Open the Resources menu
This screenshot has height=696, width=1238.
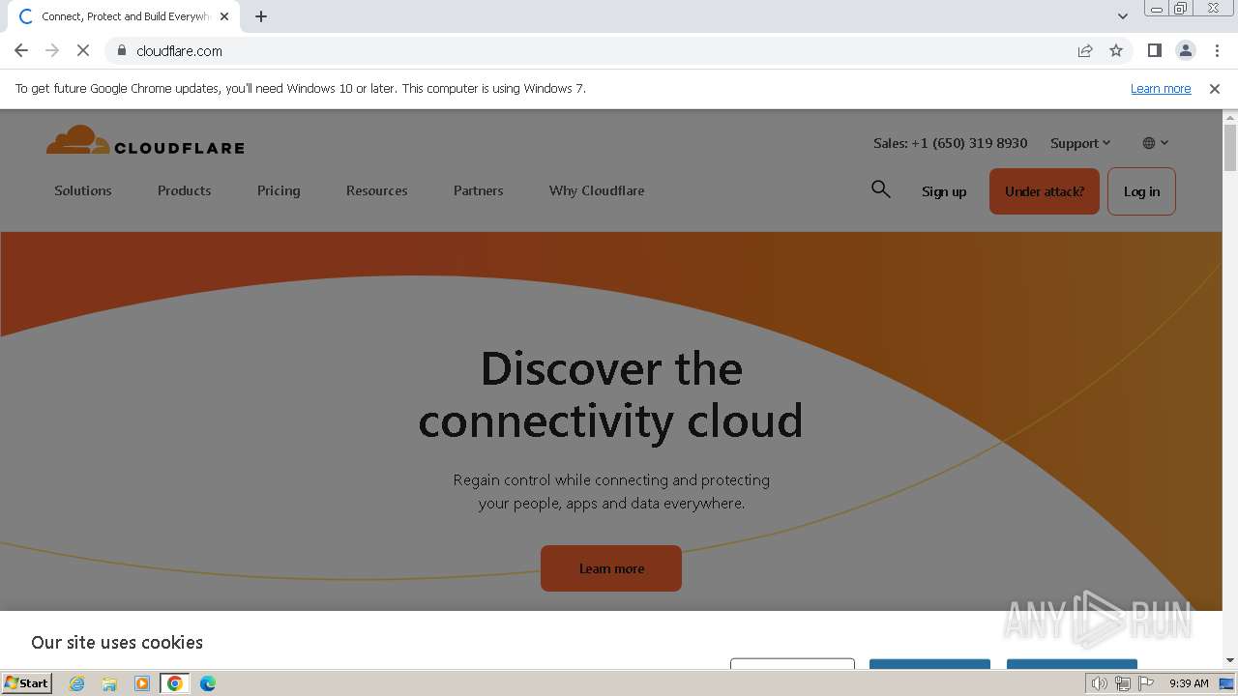[x=376, y=190]
